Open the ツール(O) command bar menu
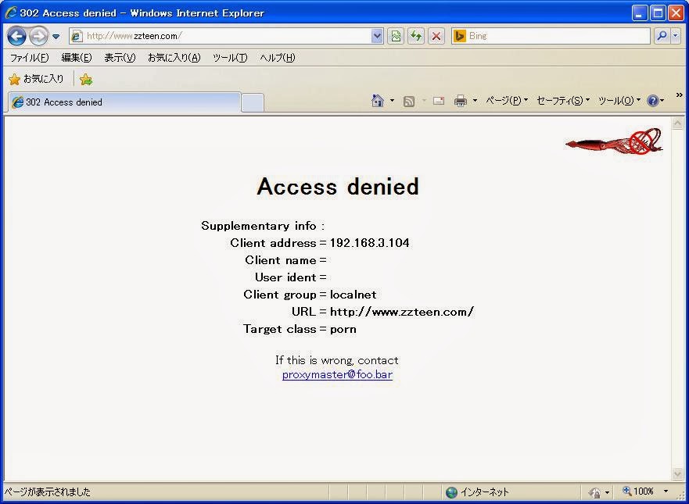 pos(619,101)
